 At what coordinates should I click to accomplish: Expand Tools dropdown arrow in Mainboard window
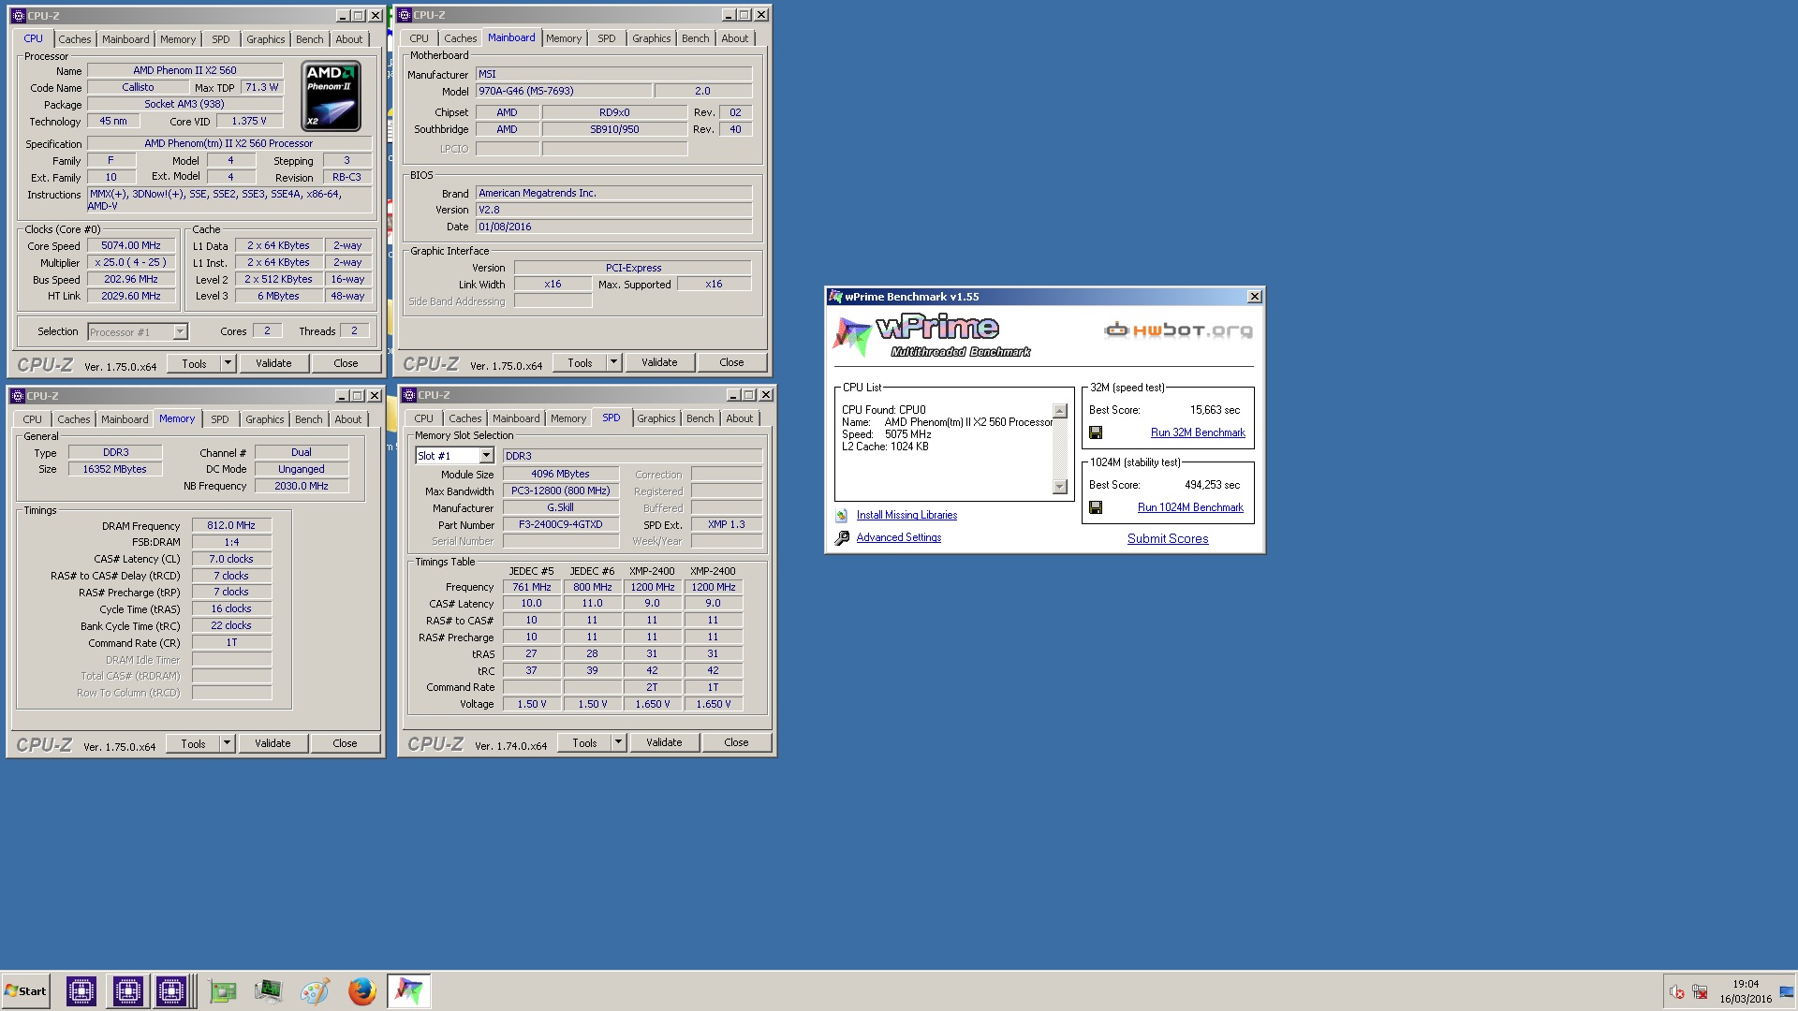(x=613, y=362)
